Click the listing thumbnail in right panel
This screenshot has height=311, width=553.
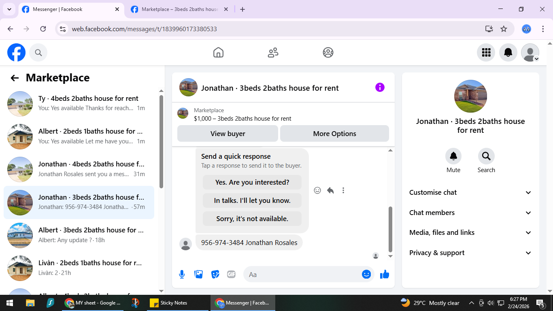click(x=470, y=96)
